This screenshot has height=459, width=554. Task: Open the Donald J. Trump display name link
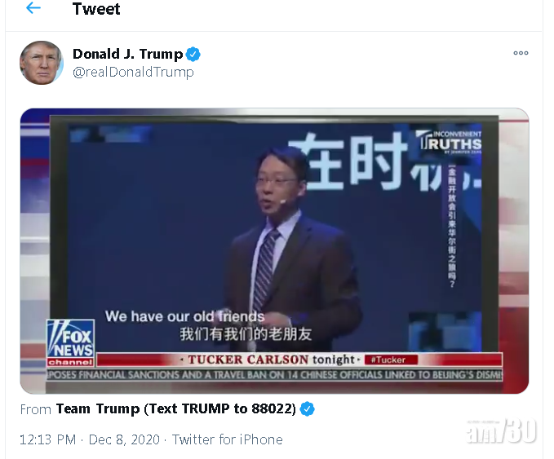127,54
